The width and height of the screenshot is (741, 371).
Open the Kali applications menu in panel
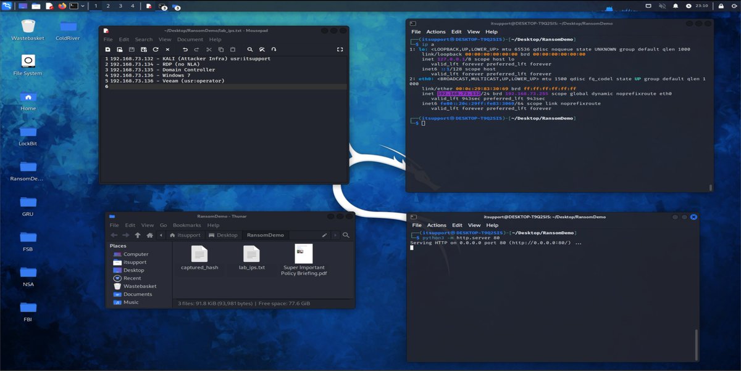click(6, 6)
